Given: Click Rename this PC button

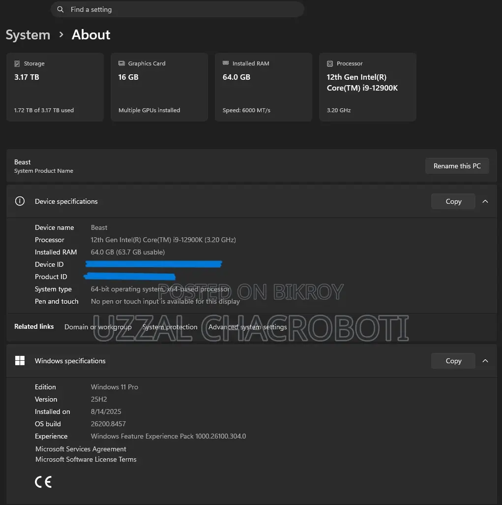Looking at the screenshot, I should pyautogui.click(x=457, y=166).
